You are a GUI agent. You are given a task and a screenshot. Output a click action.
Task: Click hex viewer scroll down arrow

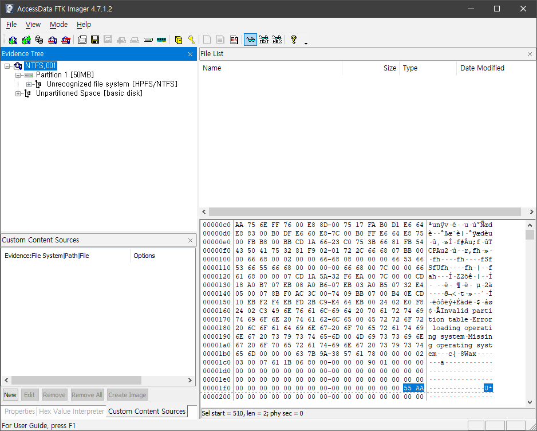tap(530, 402)
